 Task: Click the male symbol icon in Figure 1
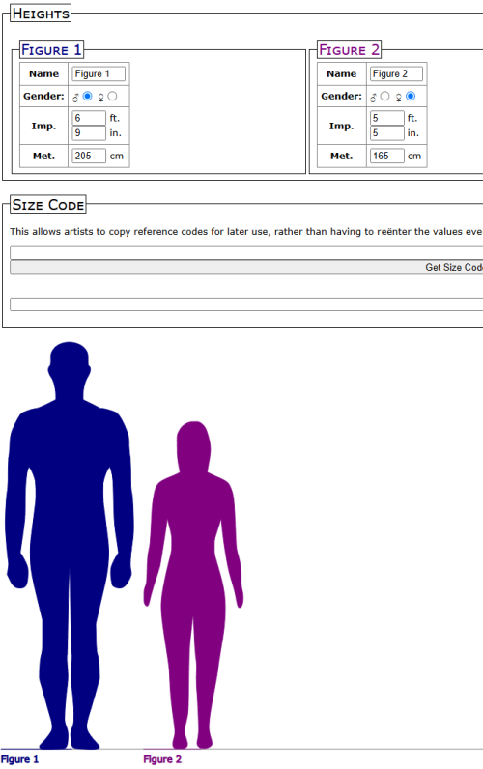(75, 98)
